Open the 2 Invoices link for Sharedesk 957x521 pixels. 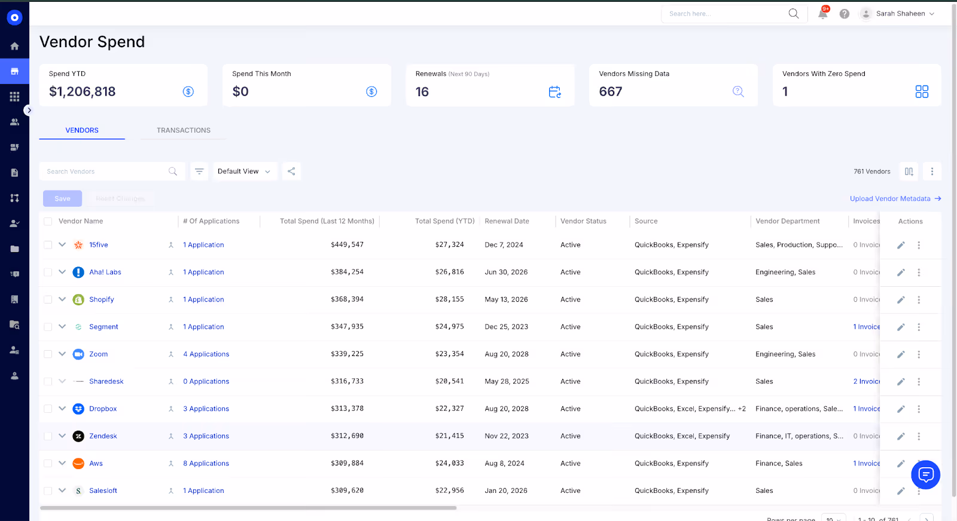pyautogui.click(x=867, y=382)
